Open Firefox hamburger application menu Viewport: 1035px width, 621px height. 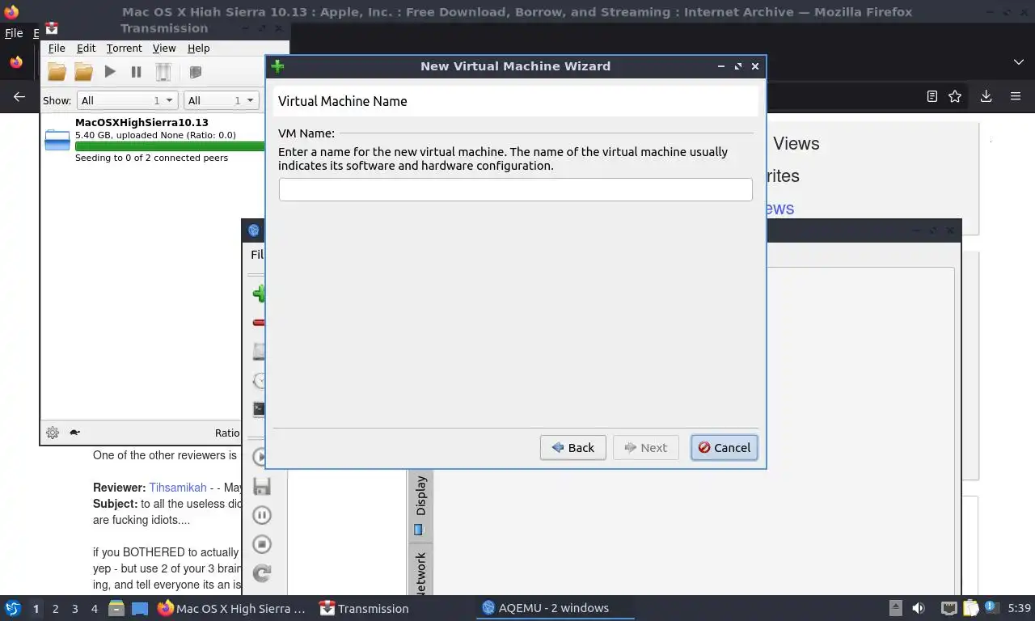pos(1016,96)
